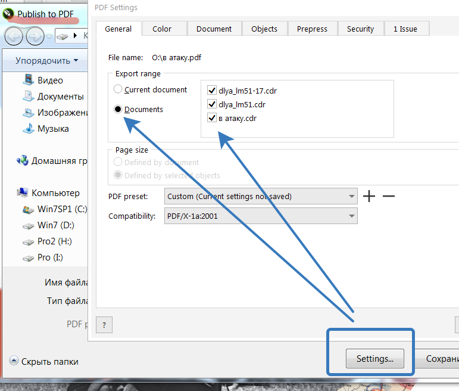Expand address bar path arrow

click(x=75, y=36)
